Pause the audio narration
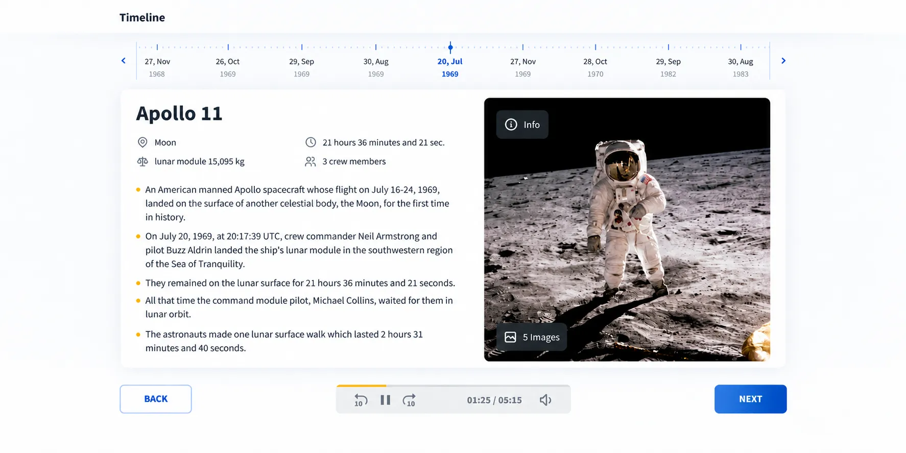Image resolution: width=906 pixels, height=453 pixels. pos(386,400)
